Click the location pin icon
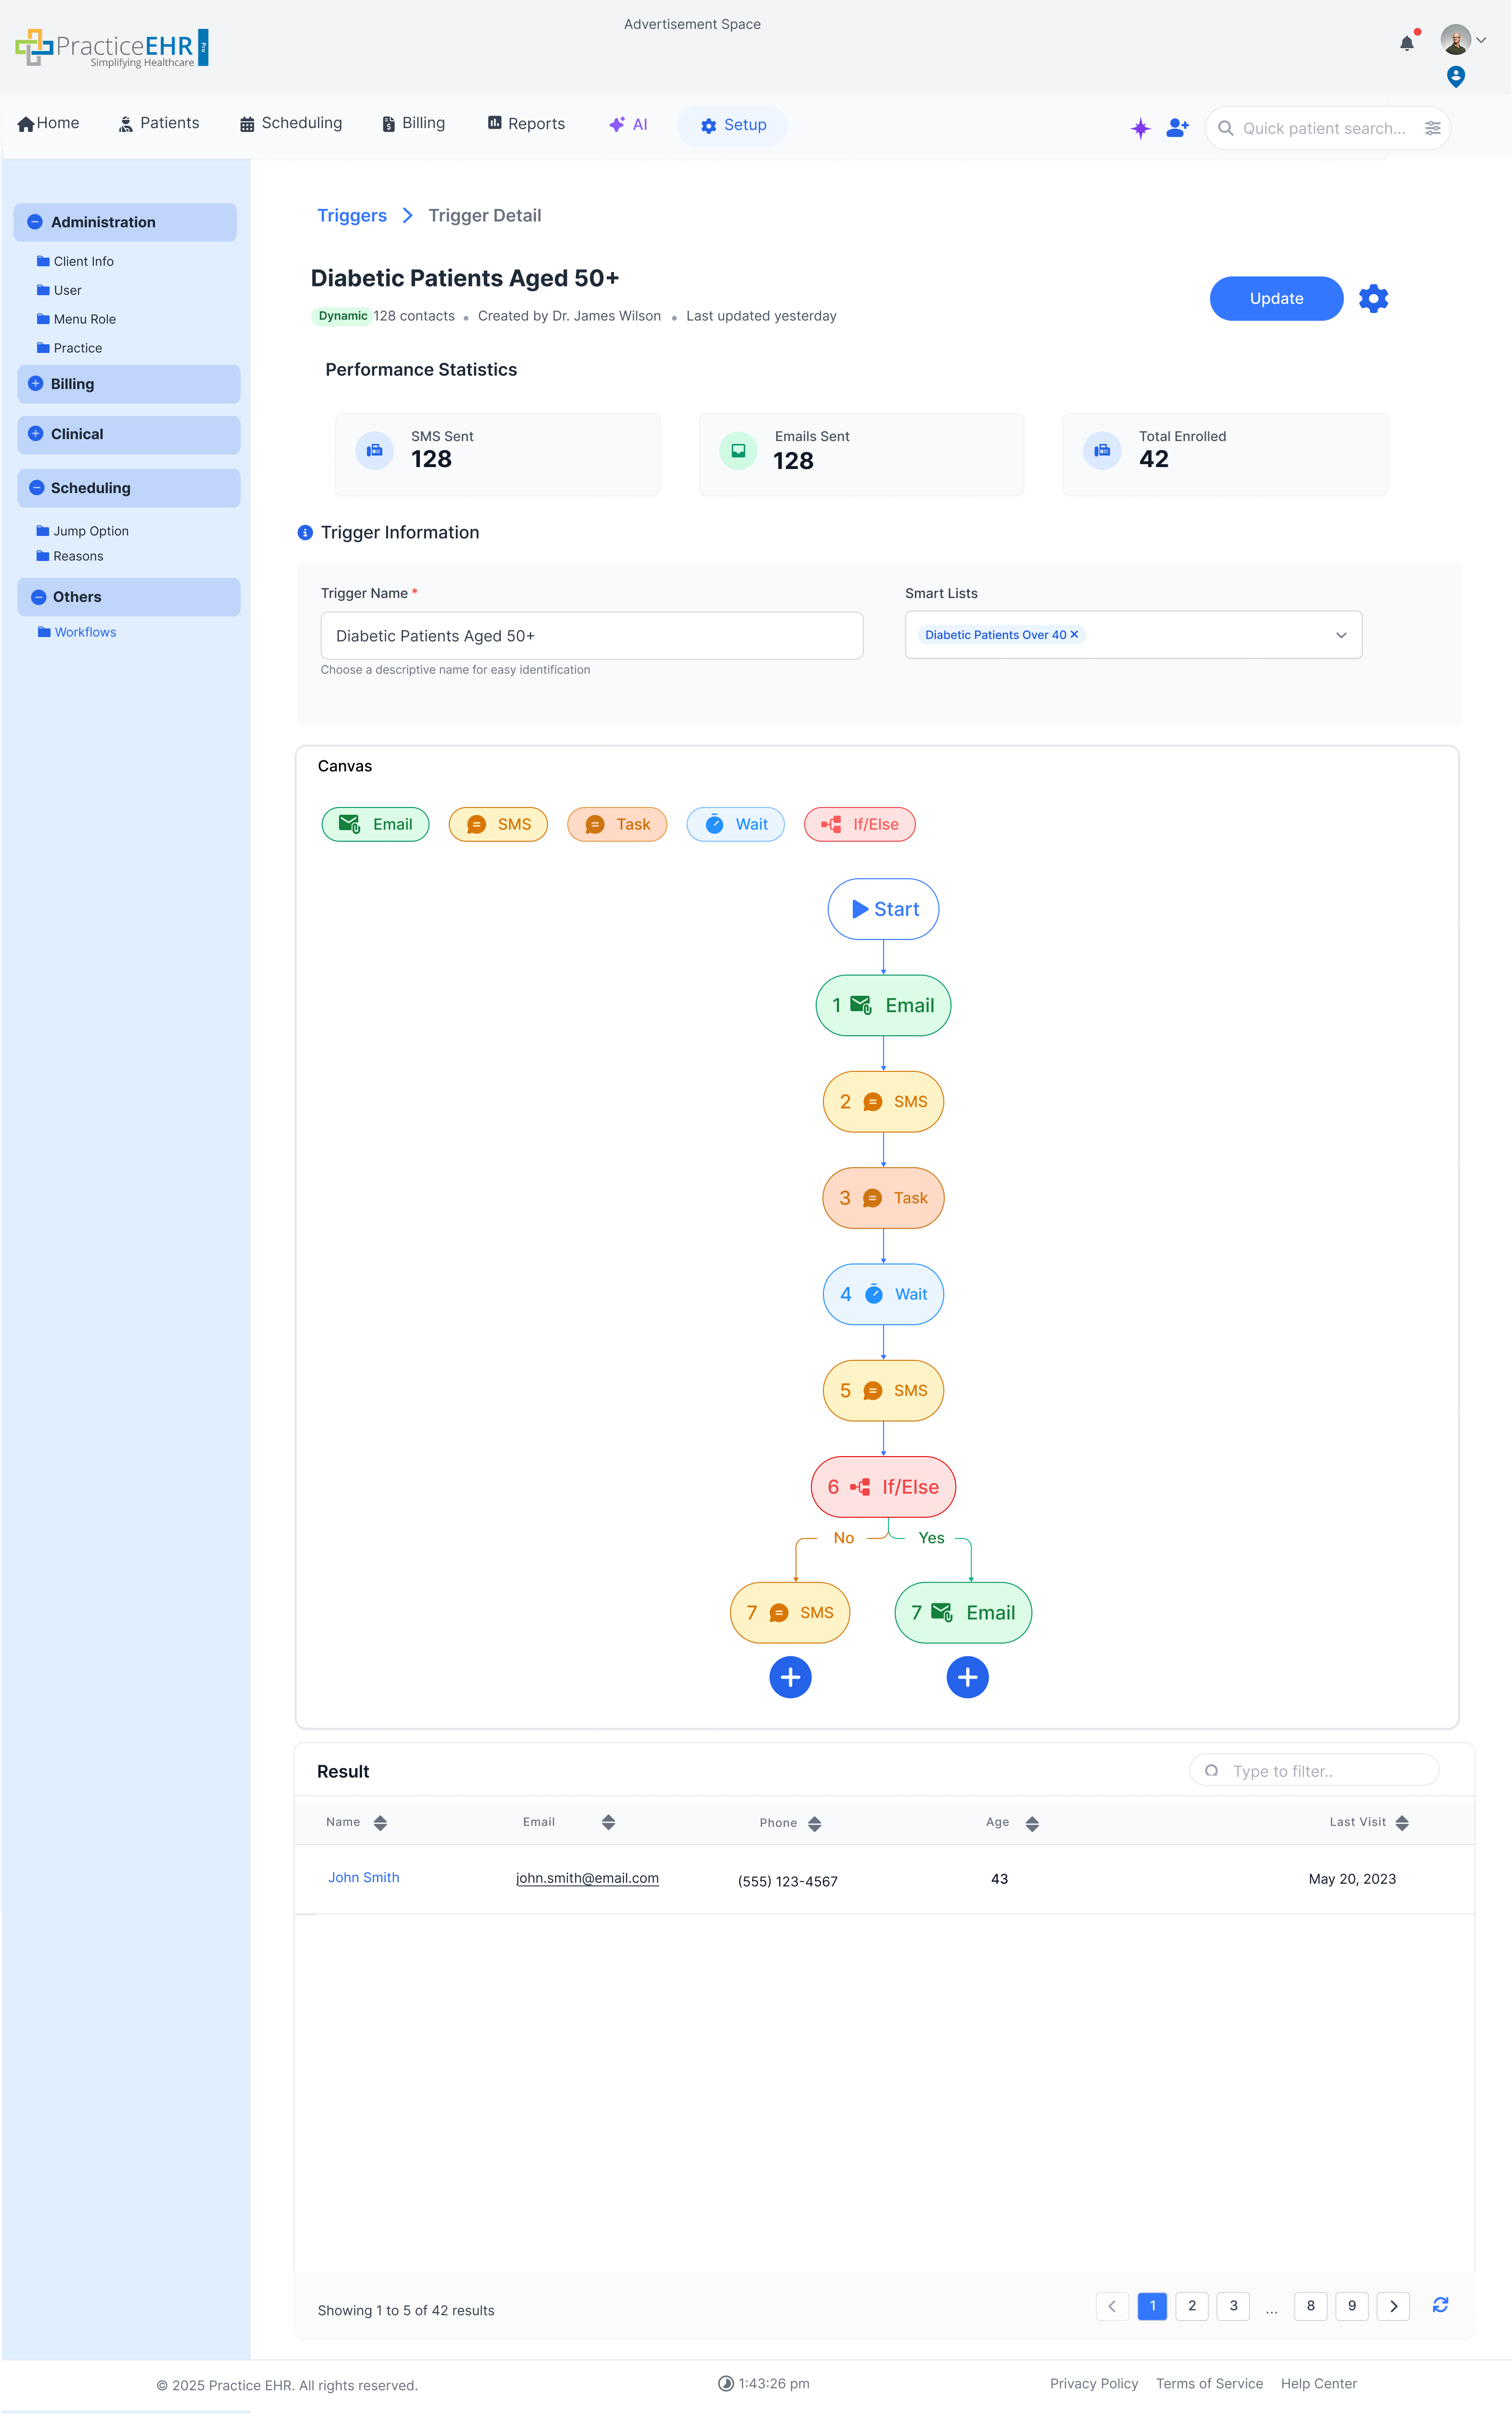This screenshot has width=1512, height=2423. tap(1456, 76)
